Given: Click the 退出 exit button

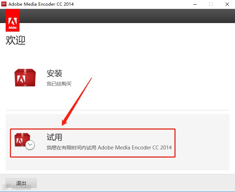Looking at the screenshot, I should [21, 183].
